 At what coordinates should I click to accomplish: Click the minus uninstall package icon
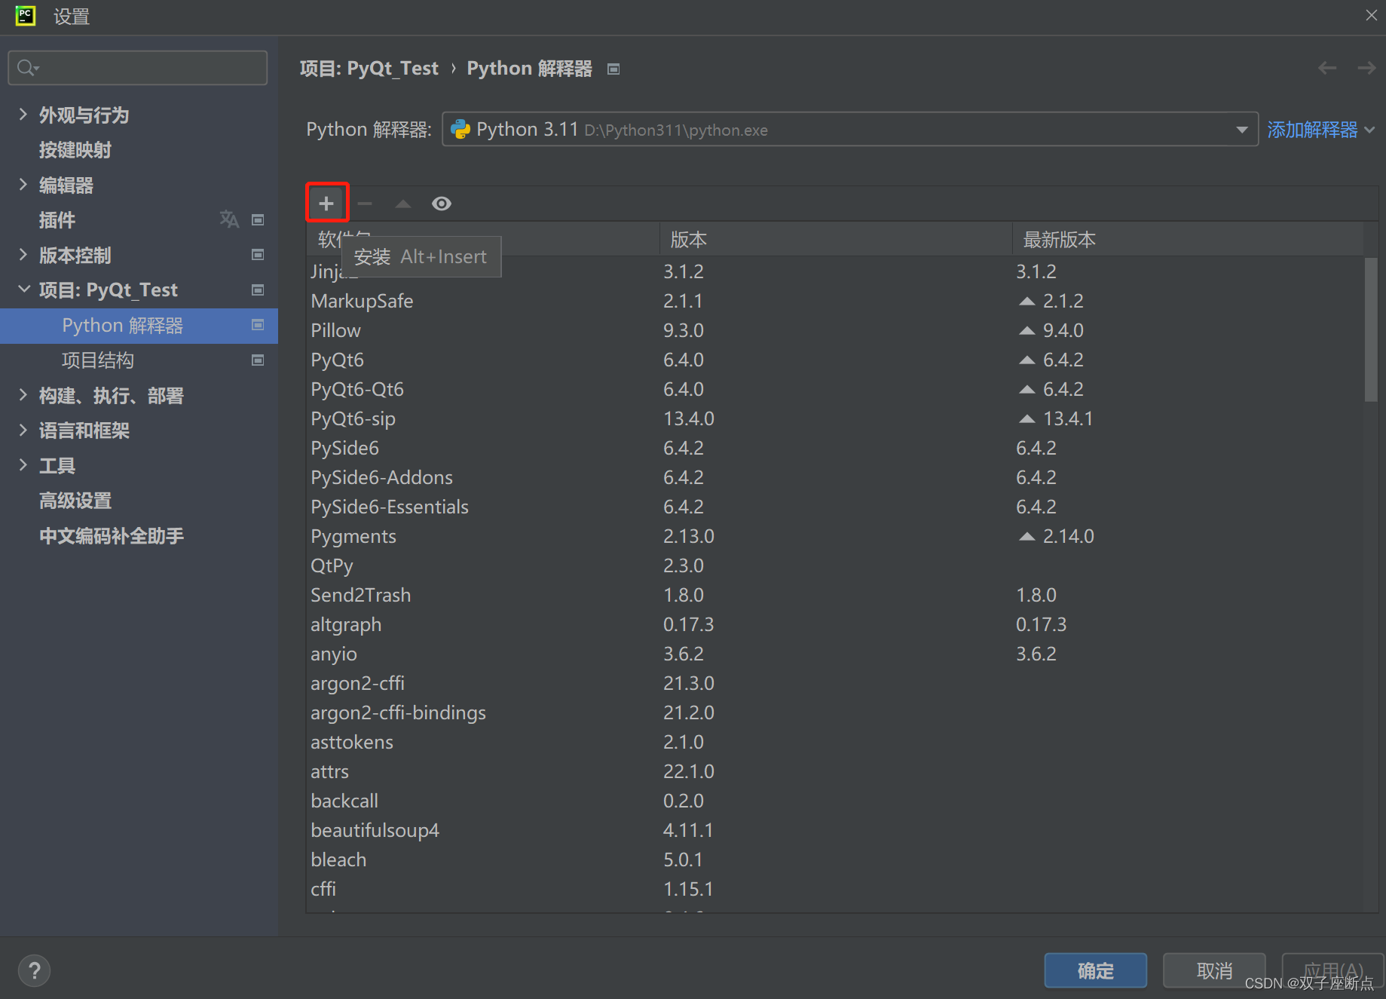(x=365, y=204)
